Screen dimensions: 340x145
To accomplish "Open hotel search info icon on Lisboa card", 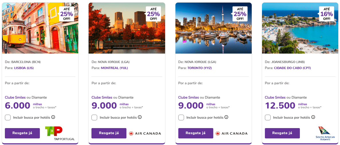I will click(x=53, y=117).
